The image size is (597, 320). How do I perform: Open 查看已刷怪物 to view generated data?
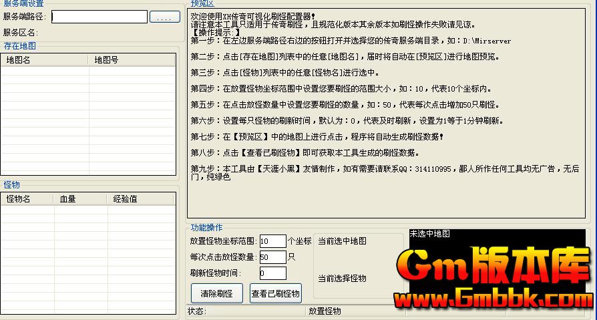pyautogui.click(x=275, y=293)
